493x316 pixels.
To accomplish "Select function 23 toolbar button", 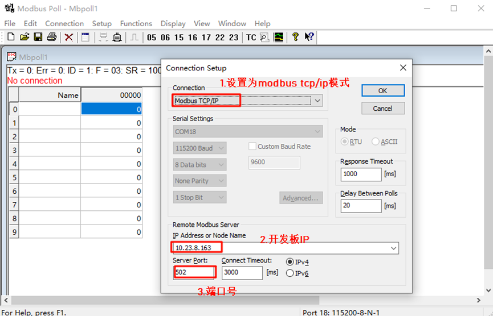I will (234, 38).
